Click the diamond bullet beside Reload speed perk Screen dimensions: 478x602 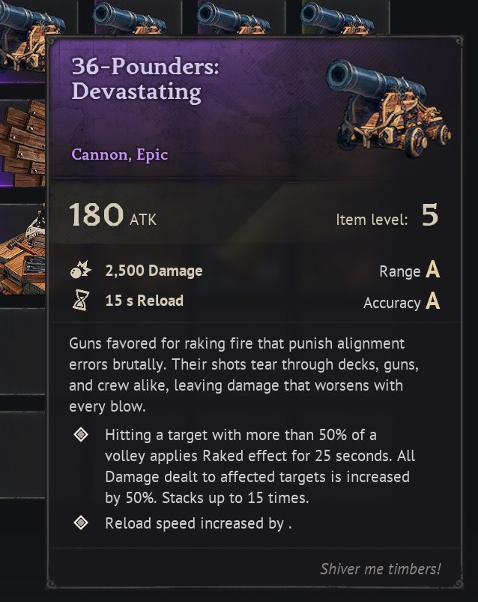(81, 523)
